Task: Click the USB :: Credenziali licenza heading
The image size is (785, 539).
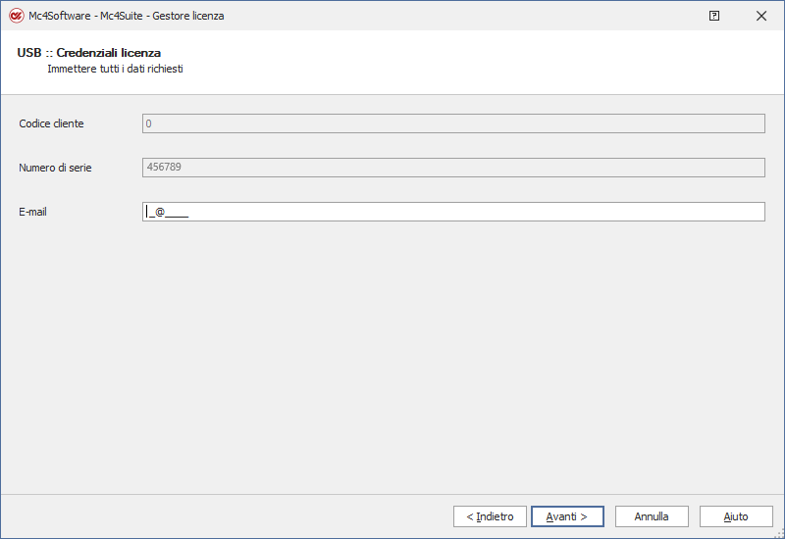Action: tap(88, 53)
